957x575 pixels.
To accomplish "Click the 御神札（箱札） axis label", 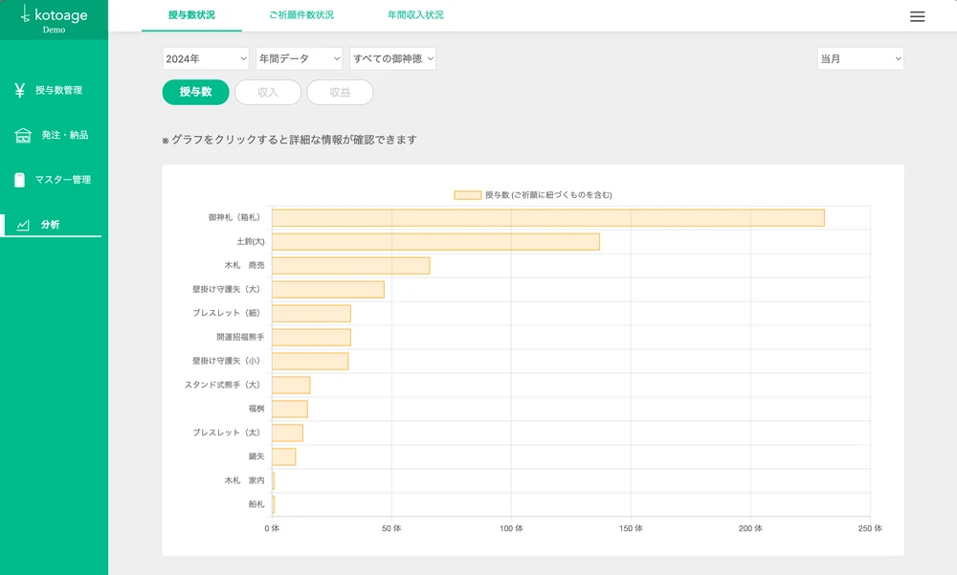I will click(x=236, y=217).
